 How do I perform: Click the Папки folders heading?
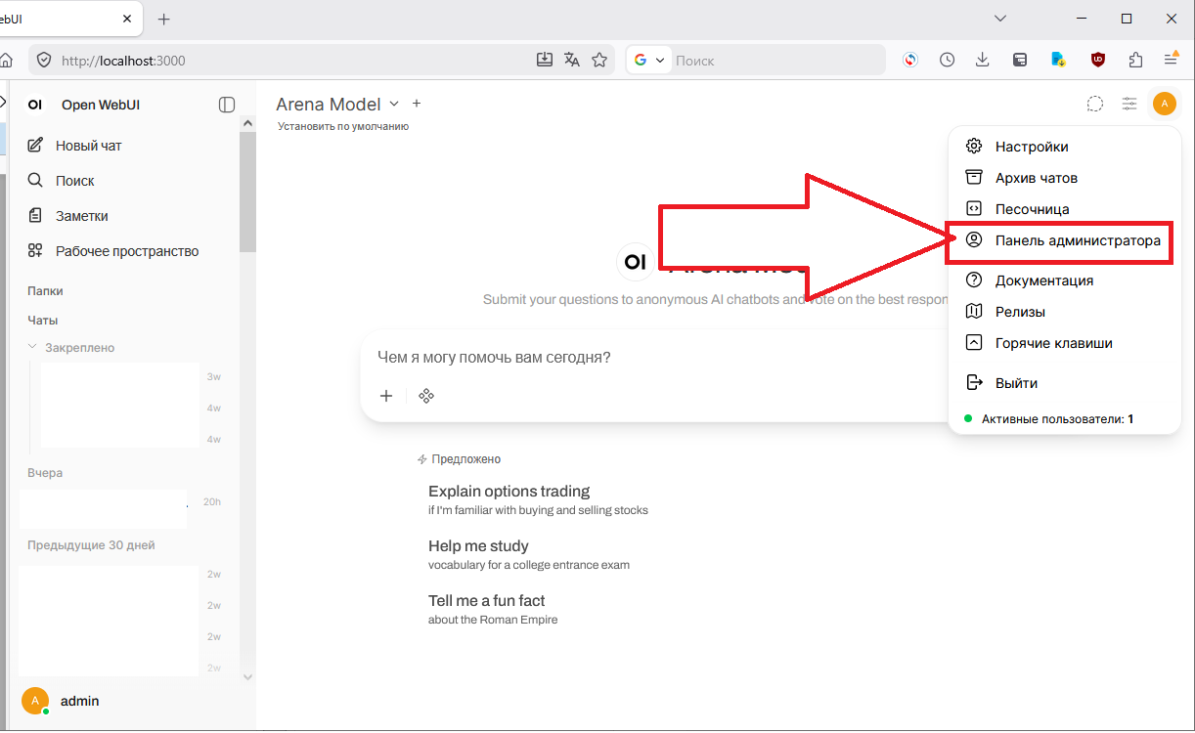[x=45, y=291]
